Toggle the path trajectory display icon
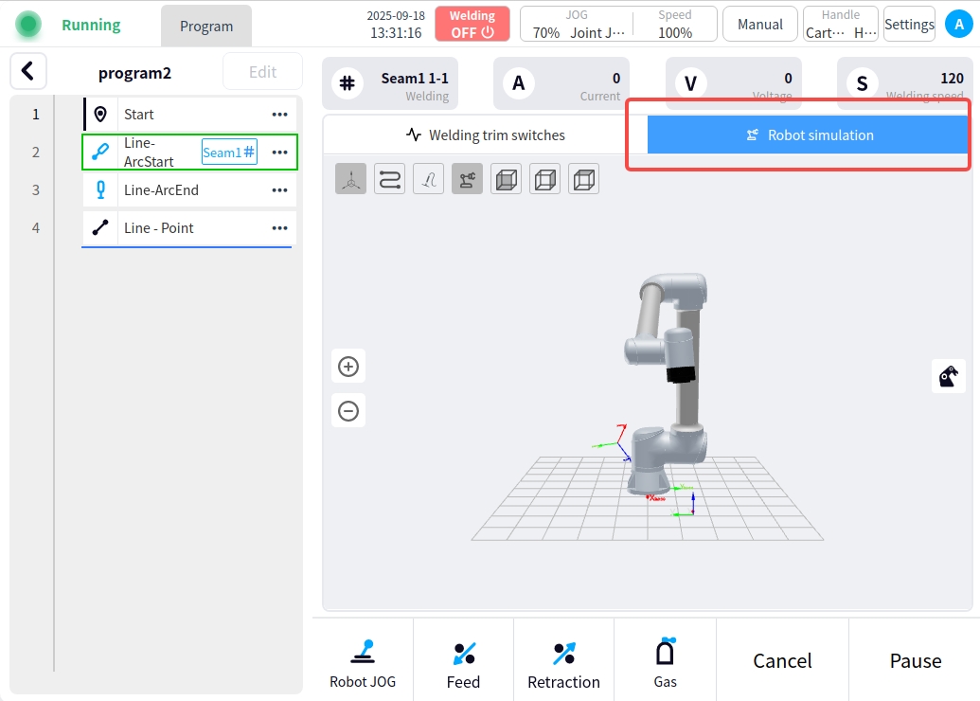 tap(389, 179)
